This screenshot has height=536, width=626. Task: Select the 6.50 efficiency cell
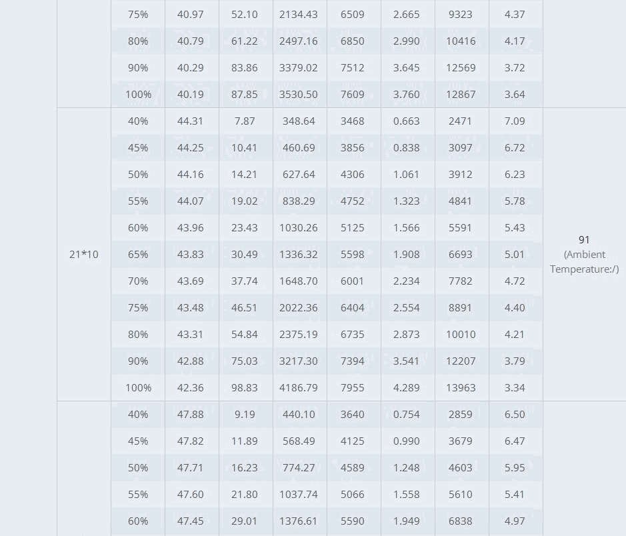(x=515, y=414)
